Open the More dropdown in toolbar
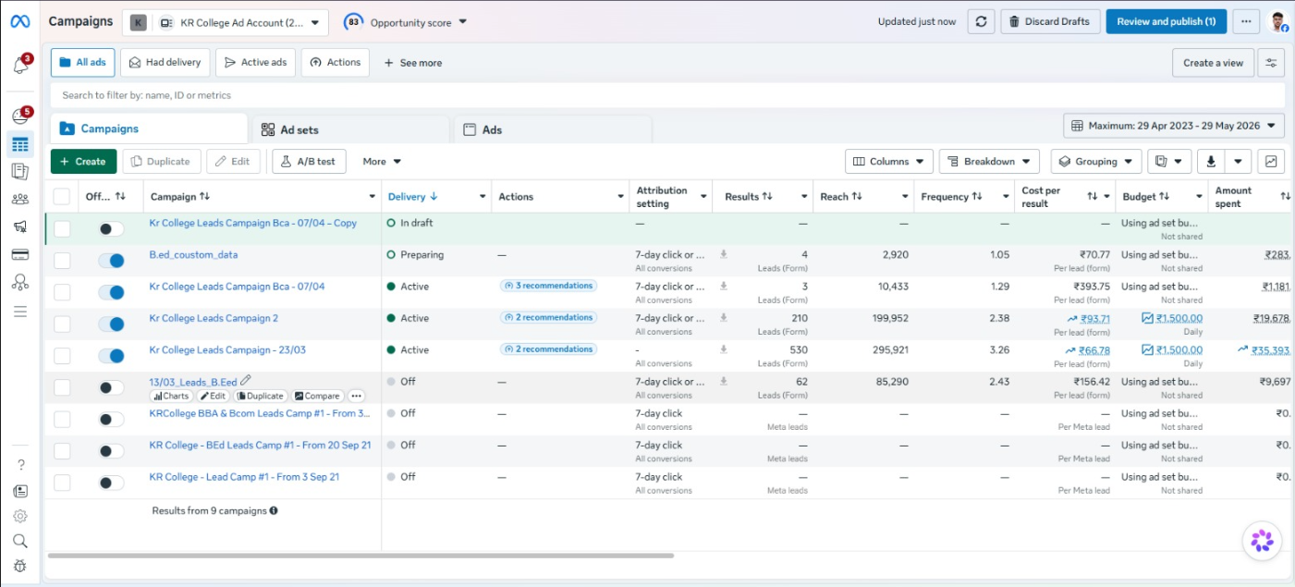 [x=382, y=162]
